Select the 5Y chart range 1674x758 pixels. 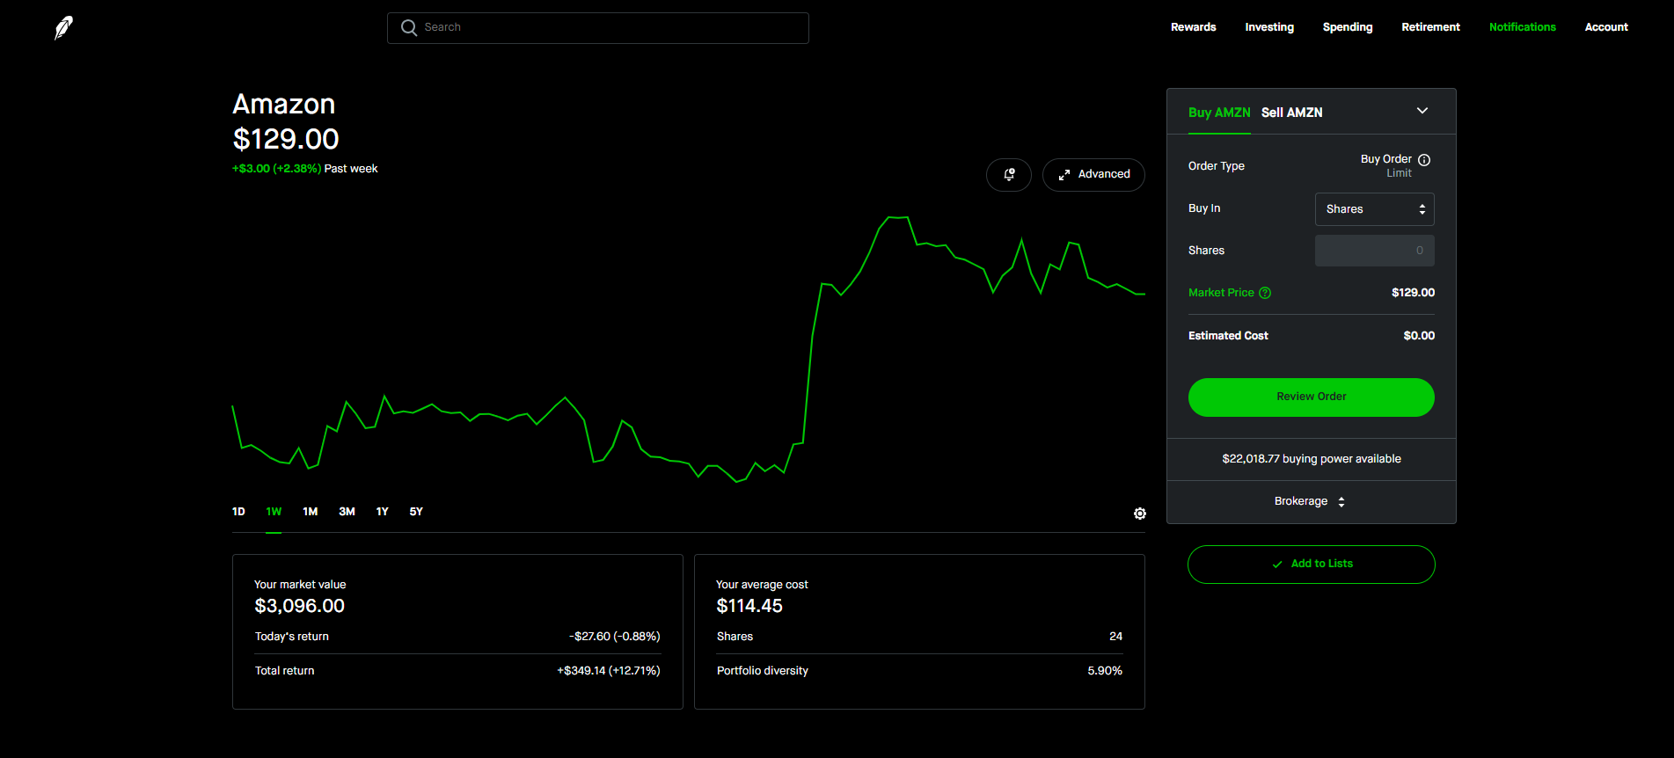(x=416, y=512)
